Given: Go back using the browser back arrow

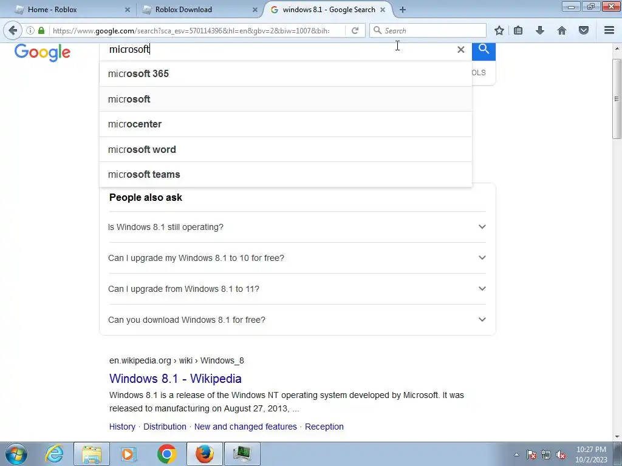Looking at the screenshot, I should 13,30.
